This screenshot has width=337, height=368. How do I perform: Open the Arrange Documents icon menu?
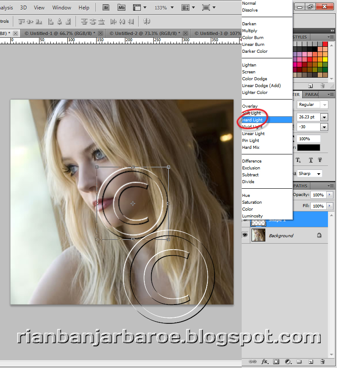click(x=188, y=8)
